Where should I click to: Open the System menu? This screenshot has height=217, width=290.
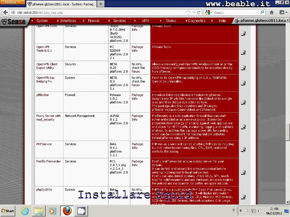coord(42,21)
